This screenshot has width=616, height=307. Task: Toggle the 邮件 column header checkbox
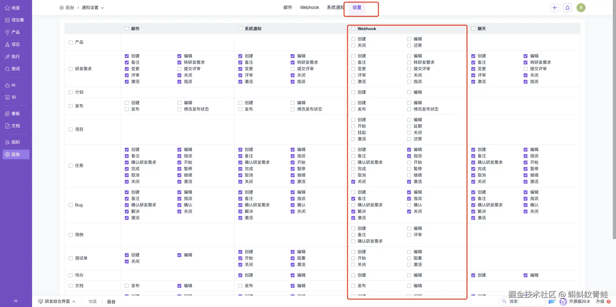tap(127, 29)
